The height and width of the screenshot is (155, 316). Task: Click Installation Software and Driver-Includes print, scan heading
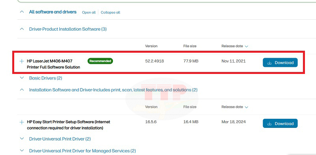click(113, 90)
